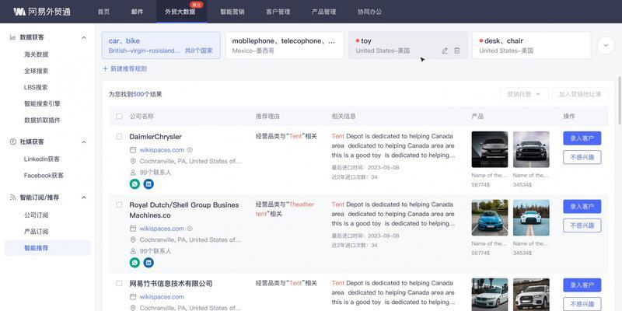Switch to 外贸大数据 tab
Viewport: 622px width, 311px height.
coord(180,12)
